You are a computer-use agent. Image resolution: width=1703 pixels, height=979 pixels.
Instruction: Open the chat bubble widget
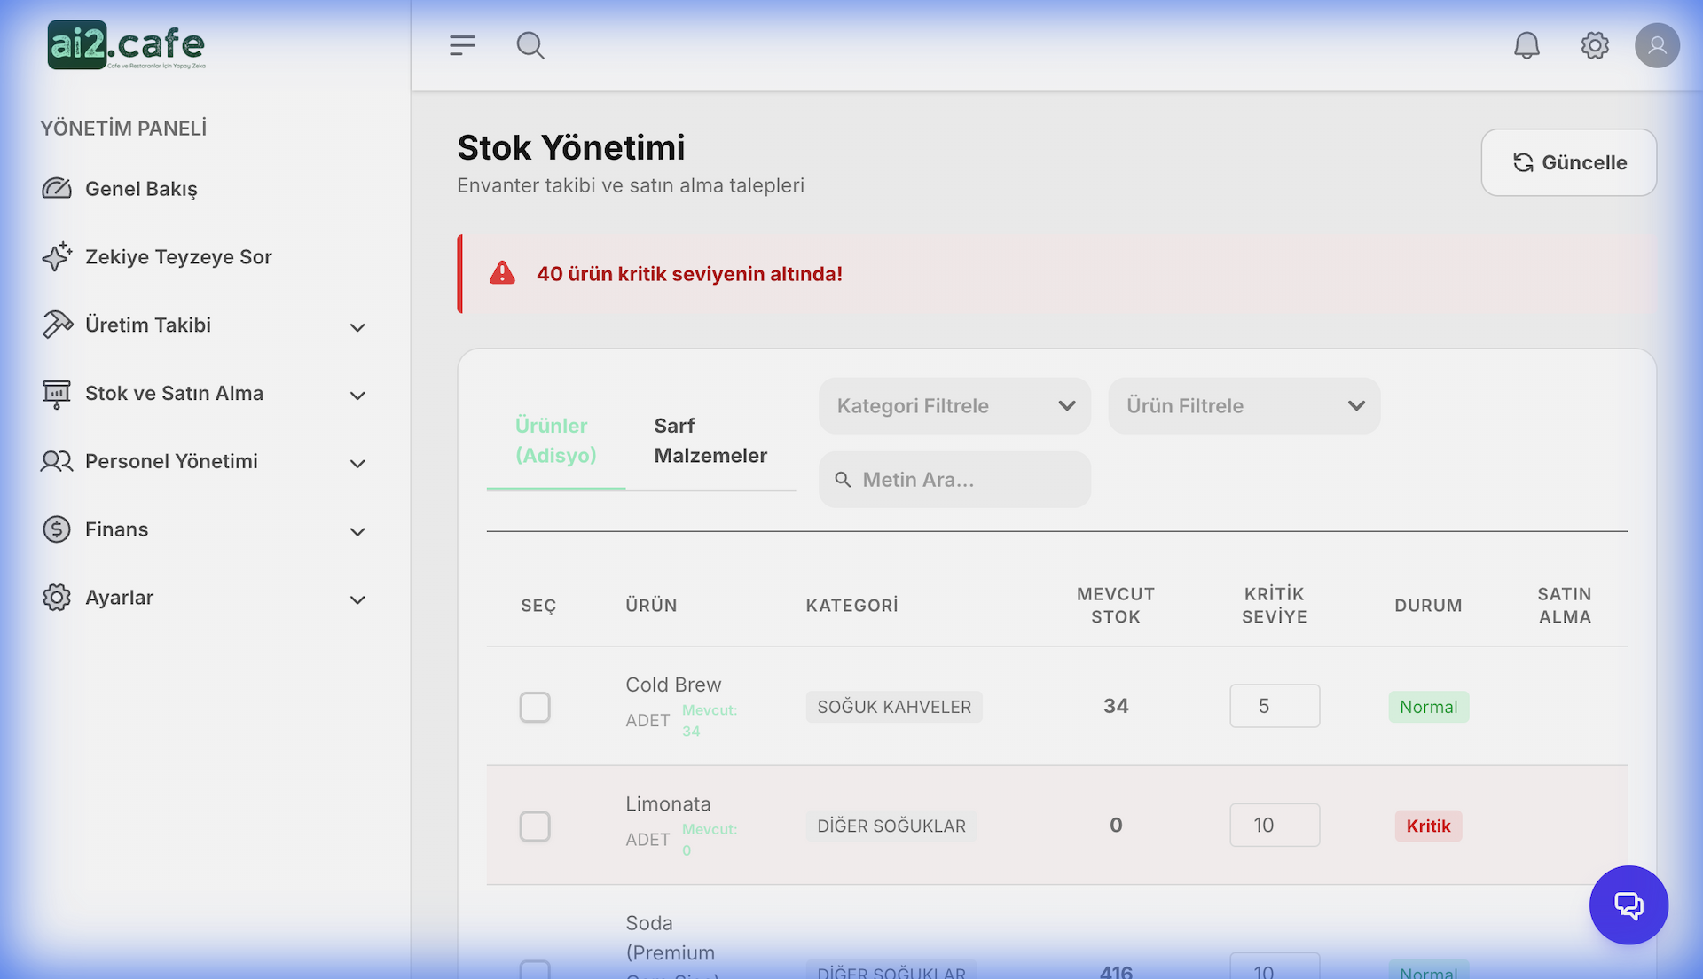pyautogui.click(x=1628, y=905)
